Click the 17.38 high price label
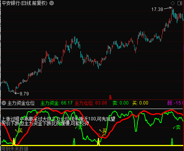 [157, 9]
